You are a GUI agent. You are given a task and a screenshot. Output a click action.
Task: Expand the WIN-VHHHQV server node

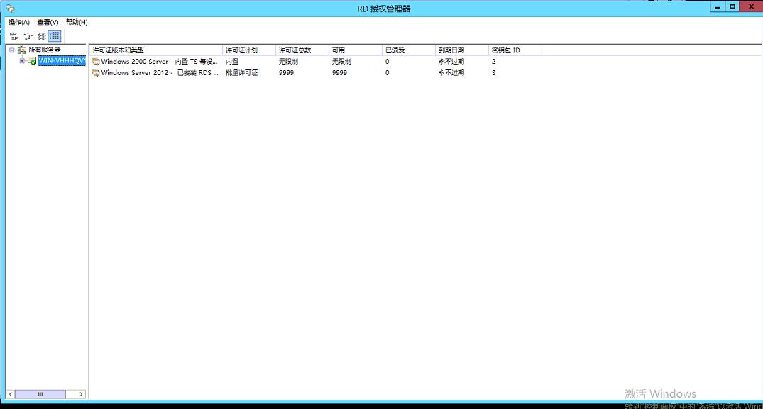[x=22, y=61]
